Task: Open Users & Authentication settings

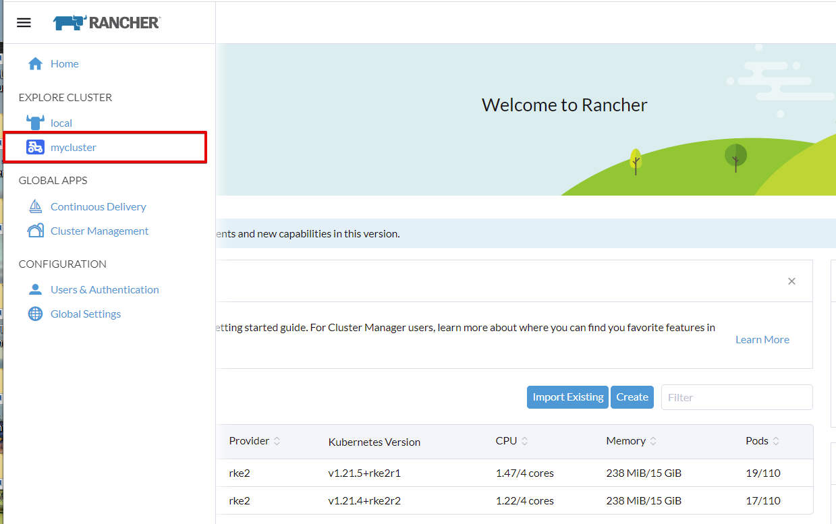Action: click(105, 289)
